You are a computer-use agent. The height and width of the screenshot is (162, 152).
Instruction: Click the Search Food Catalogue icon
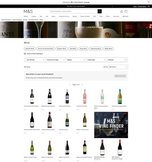point(25,53)
